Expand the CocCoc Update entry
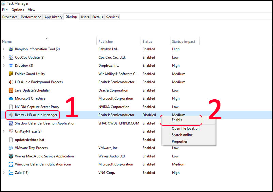Viewport: 273px width, 192px height. tap(4, 57)
